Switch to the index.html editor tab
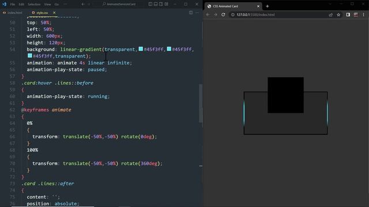 pyautogui.click(x=13, y=13)
